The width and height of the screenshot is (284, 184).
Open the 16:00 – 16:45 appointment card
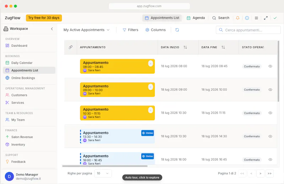[118, 159]
